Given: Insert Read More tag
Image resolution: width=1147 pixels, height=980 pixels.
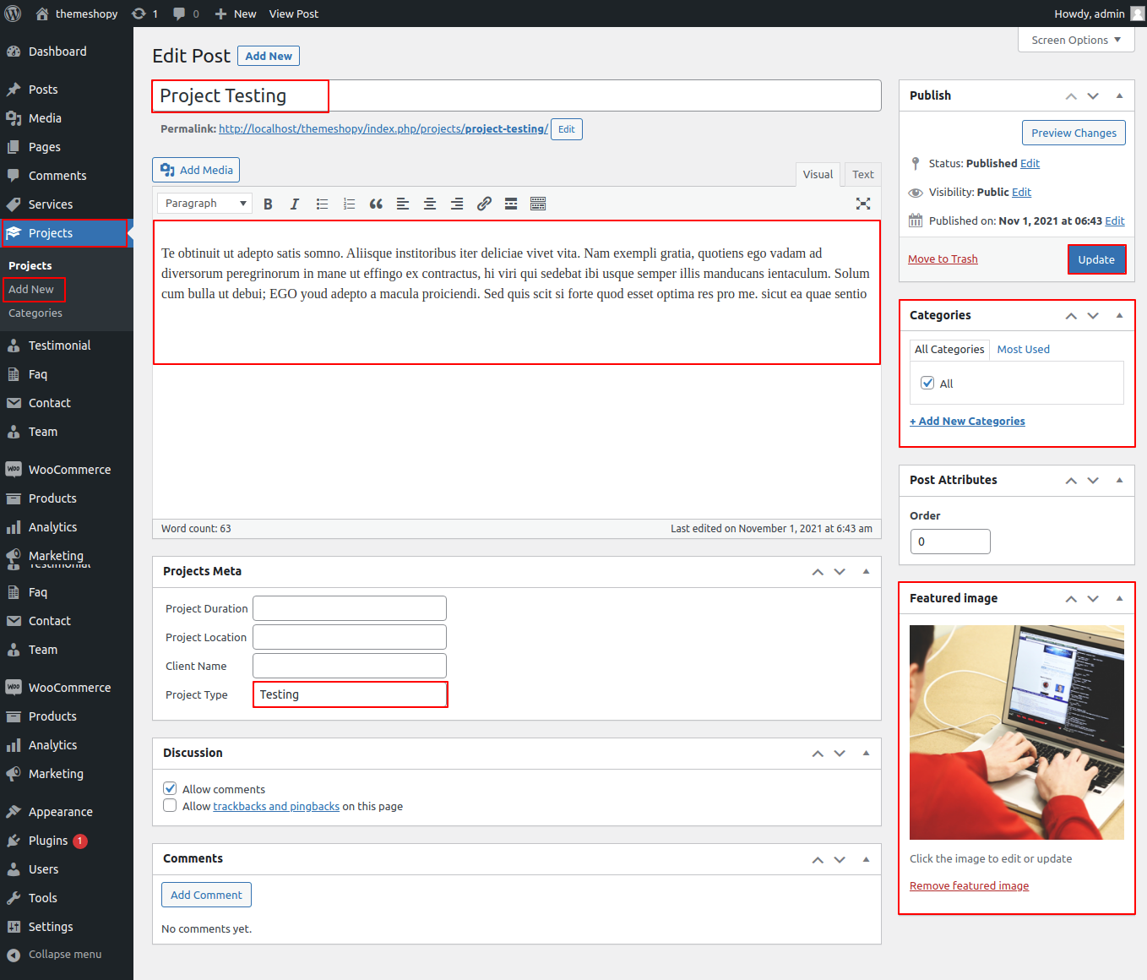Looking at the screenshot, I should 511,204.
